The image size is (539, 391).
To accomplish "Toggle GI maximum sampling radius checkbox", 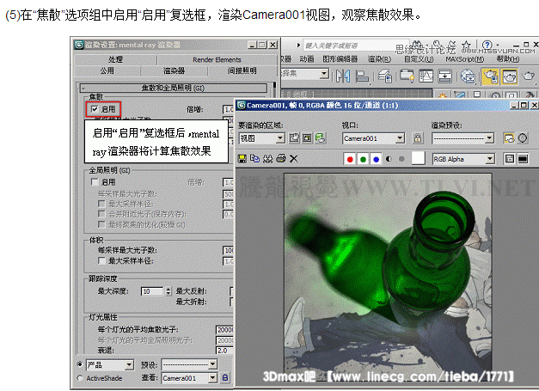I will (x=101, y=204).
